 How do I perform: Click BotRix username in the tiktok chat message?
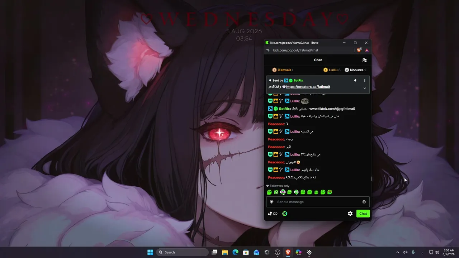(x=284, y=109)
